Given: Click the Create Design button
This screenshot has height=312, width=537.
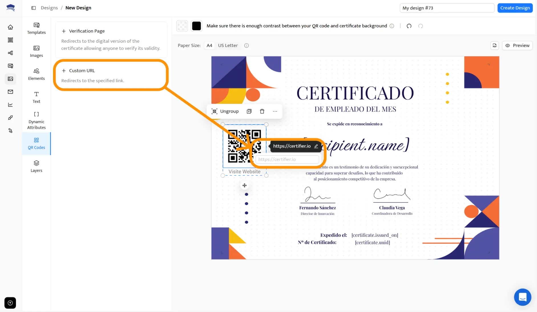Looking at the screenshot, I should [514, 8].
